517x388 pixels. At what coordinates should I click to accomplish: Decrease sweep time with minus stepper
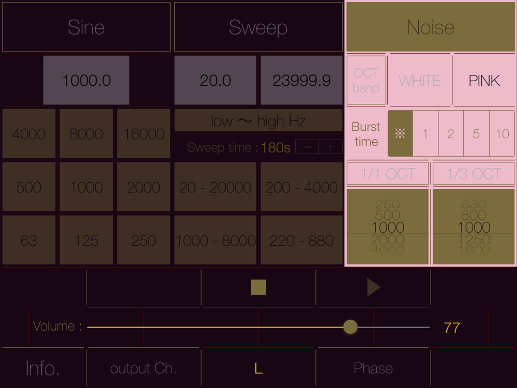coord(307,147)
